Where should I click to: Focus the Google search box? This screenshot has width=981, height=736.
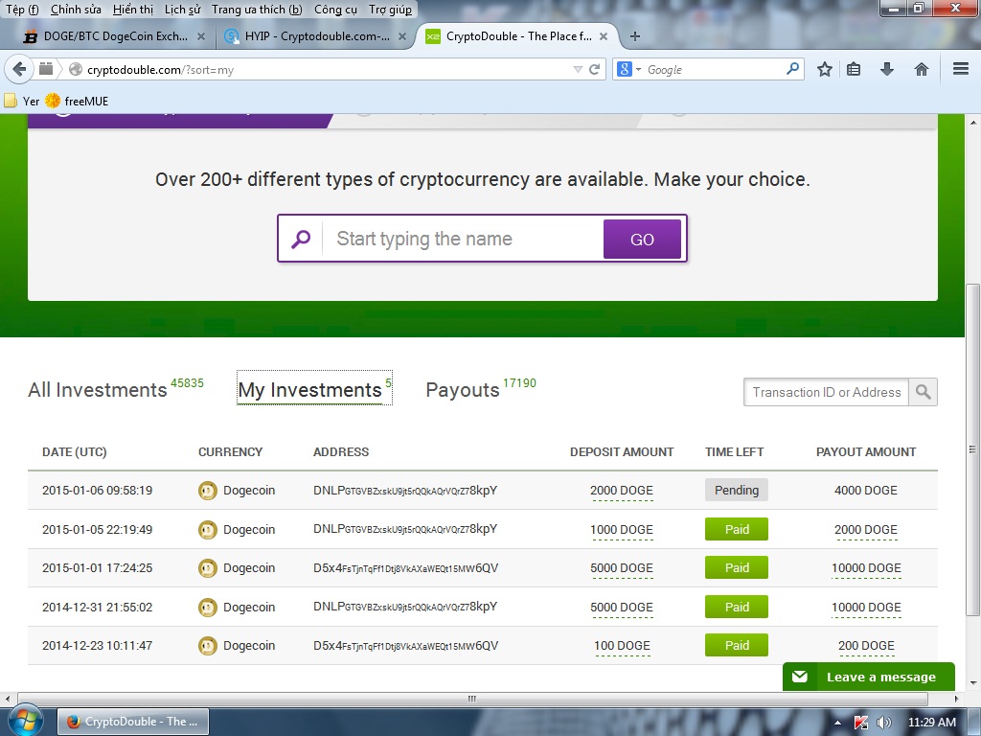coord(713,69)
